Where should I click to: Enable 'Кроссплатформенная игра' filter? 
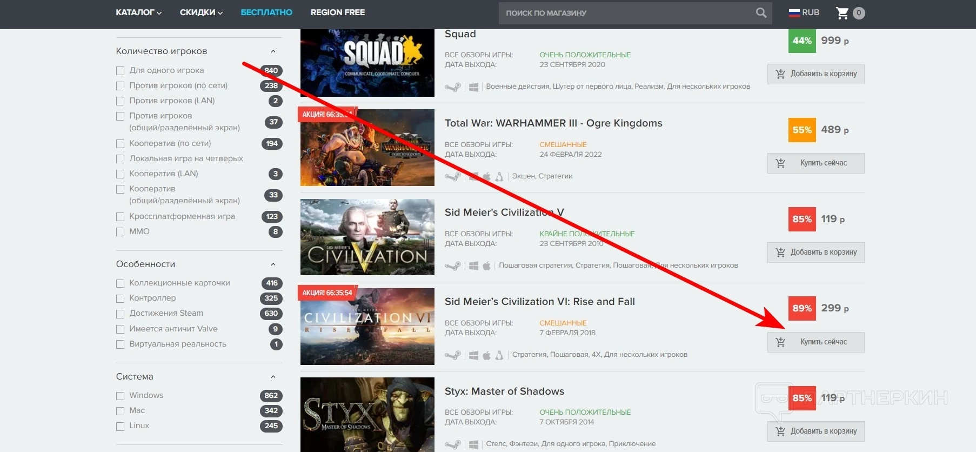click(x=120, y=217)
